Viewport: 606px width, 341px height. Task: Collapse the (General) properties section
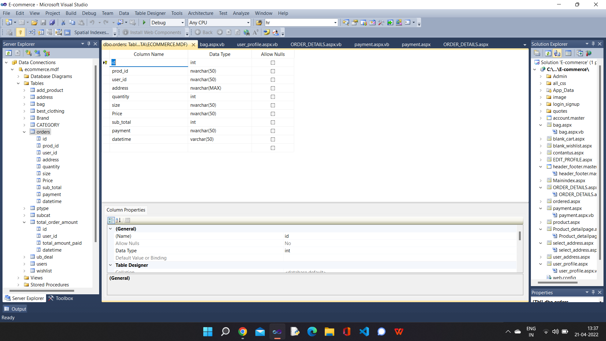pos(110,229)
